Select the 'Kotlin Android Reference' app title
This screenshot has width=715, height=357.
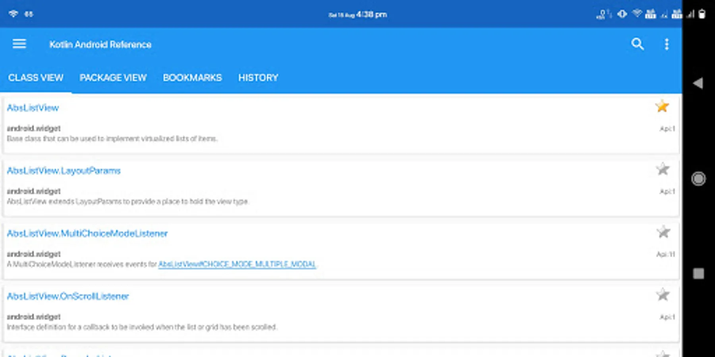pos(100,44)
